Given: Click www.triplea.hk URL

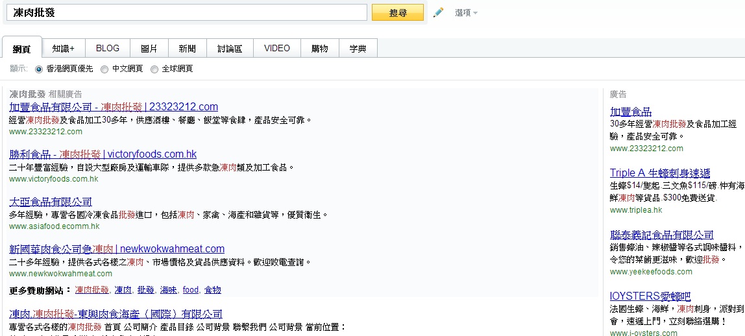Looking at the screenshot, I should click(x=636, y=210).
